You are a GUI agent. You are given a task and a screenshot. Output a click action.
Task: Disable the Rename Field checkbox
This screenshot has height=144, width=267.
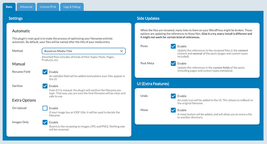pos(45,72)
